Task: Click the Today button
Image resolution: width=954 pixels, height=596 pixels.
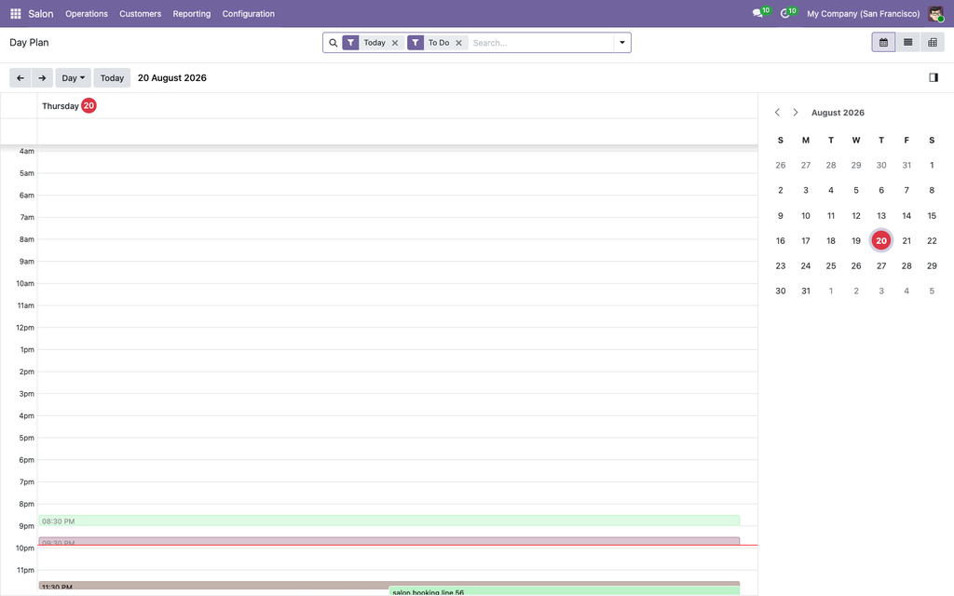Action: [x=112, y=78]
